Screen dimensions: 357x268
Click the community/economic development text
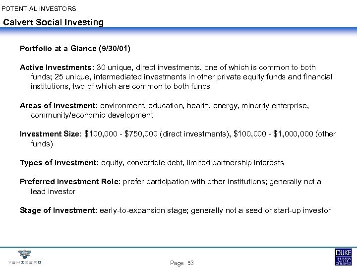click(91, 115)
